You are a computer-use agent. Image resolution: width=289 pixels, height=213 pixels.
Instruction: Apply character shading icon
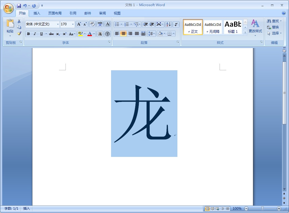(x=100, y=34)
